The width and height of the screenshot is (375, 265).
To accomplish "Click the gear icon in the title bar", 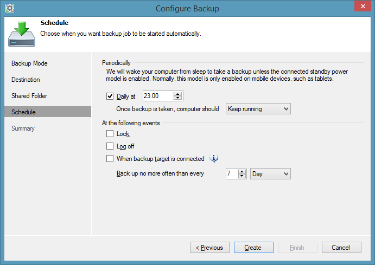I will (9, 9).
